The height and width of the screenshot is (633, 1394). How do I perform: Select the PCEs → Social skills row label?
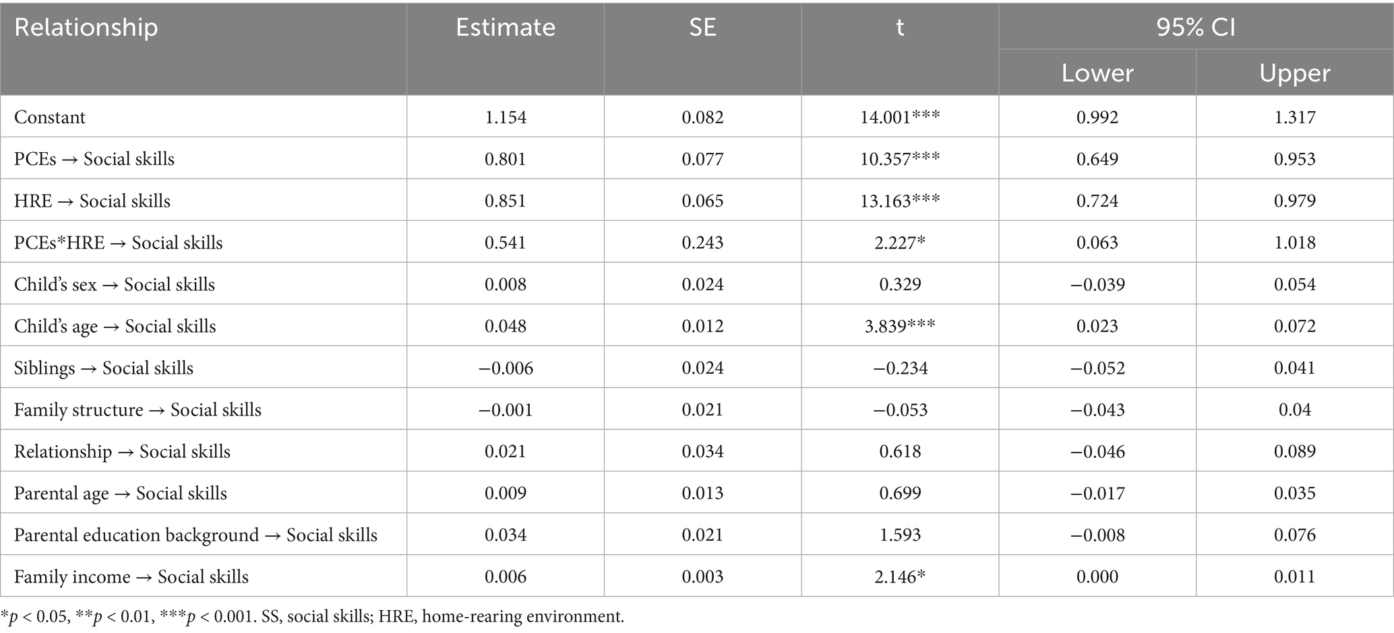pos(94,159)
